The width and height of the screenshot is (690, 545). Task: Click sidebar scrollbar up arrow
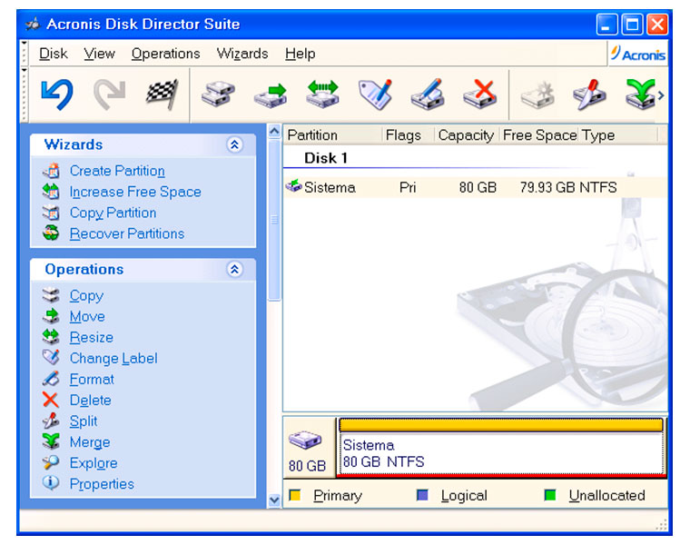tap(274, 131)
